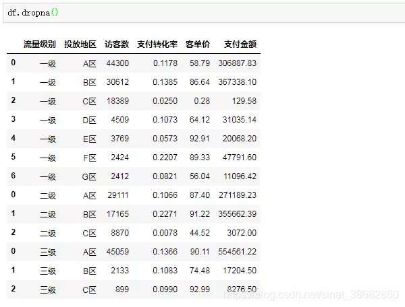
Task: Click the cell value 89.33
Action: (x=200, y=158)
